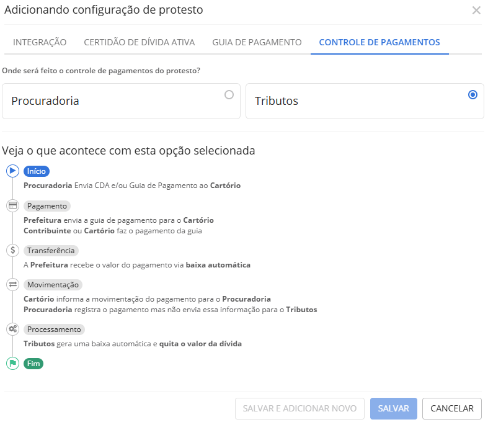Screen dimensions: 488x422
Task: Go to the Guia de Pagamento tab
Action: pos(257,42)
